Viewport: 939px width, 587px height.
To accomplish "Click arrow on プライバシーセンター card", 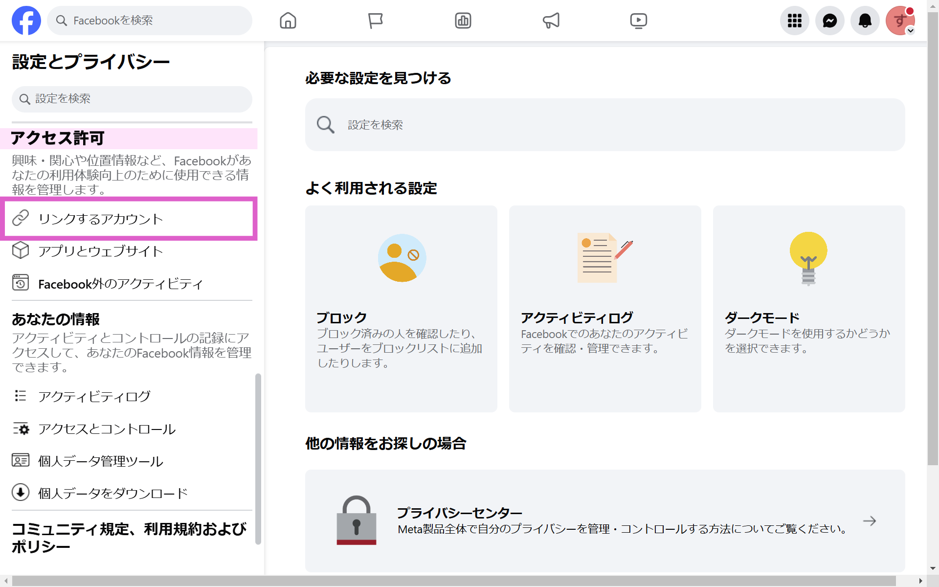I will point(869,521).
